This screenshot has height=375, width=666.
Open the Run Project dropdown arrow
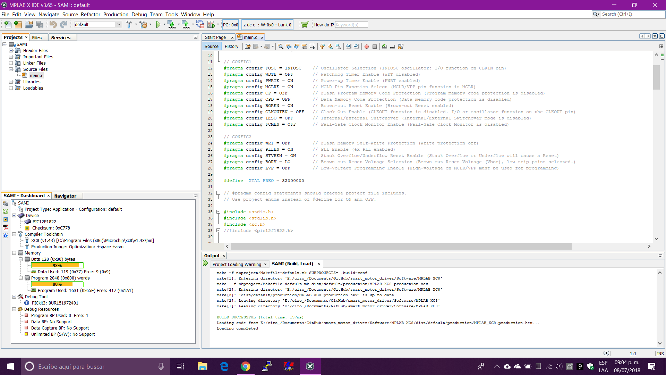tap(164, 25)
